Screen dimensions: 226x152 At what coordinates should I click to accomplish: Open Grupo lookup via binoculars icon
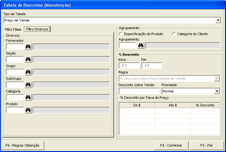coord(28,72)
